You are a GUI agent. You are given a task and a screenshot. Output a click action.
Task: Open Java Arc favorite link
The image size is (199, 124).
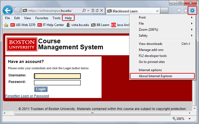coord(120,25)
